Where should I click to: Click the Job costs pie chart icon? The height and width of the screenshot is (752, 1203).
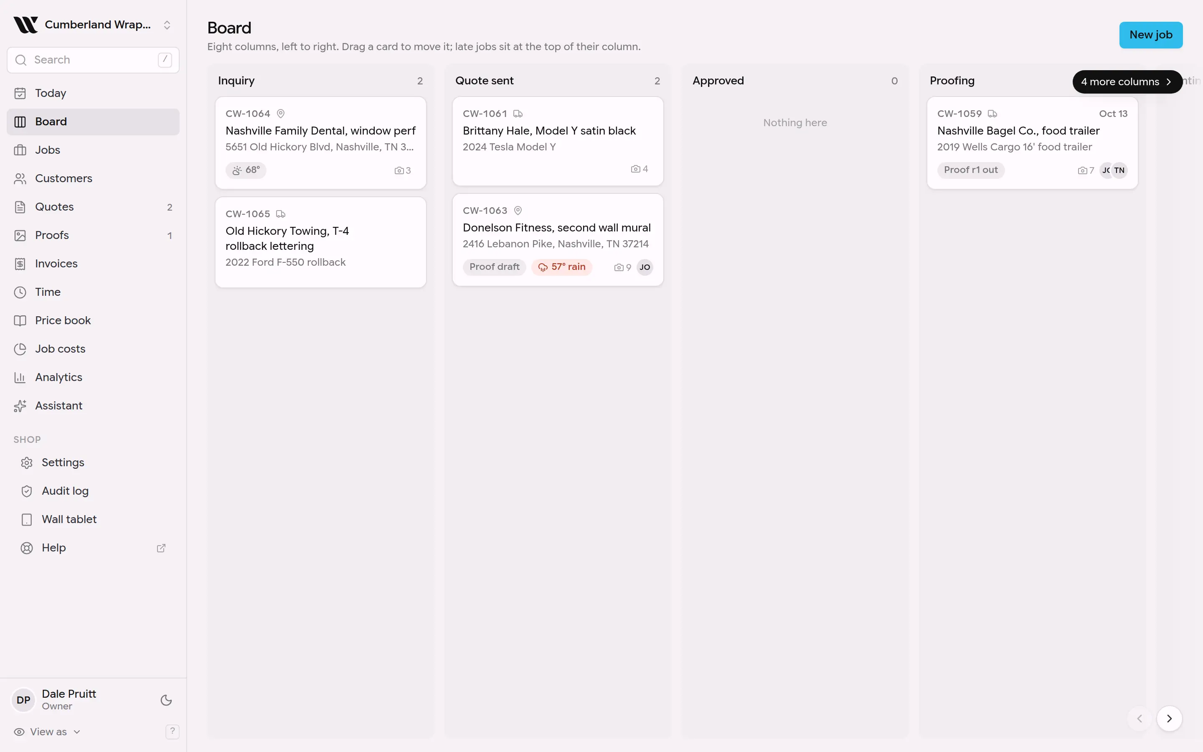coord(20,349)
